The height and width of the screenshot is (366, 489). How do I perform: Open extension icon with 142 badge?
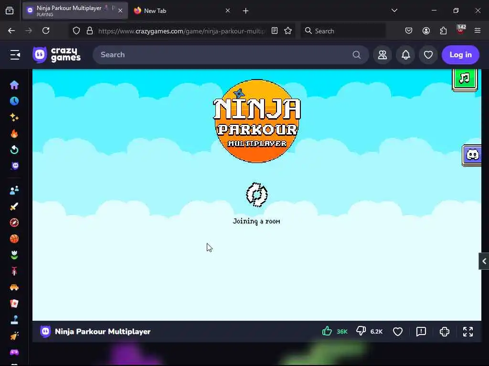tap(461, 30)
